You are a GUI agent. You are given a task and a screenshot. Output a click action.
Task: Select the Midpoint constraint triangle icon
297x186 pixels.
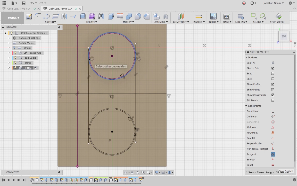pyautogui.click(x=273, y=127)
